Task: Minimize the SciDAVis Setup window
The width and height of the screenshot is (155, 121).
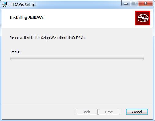Action: pyautogui.click(x=126, y=3)
